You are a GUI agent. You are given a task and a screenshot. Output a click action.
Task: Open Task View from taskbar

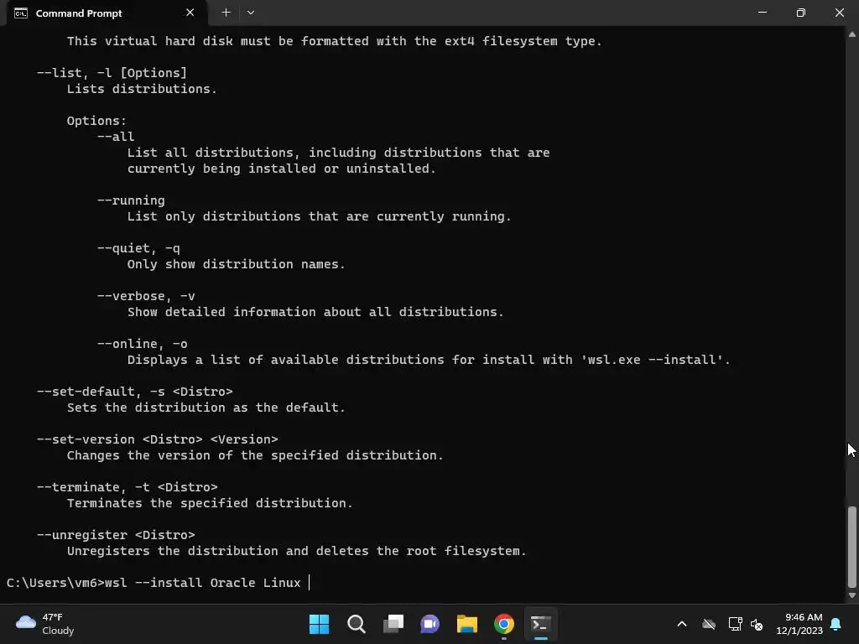tap(393, 624)
